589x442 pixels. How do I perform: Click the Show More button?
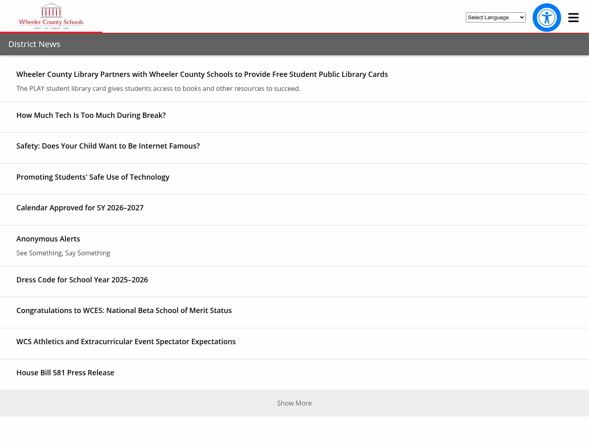tap(294, 403)
